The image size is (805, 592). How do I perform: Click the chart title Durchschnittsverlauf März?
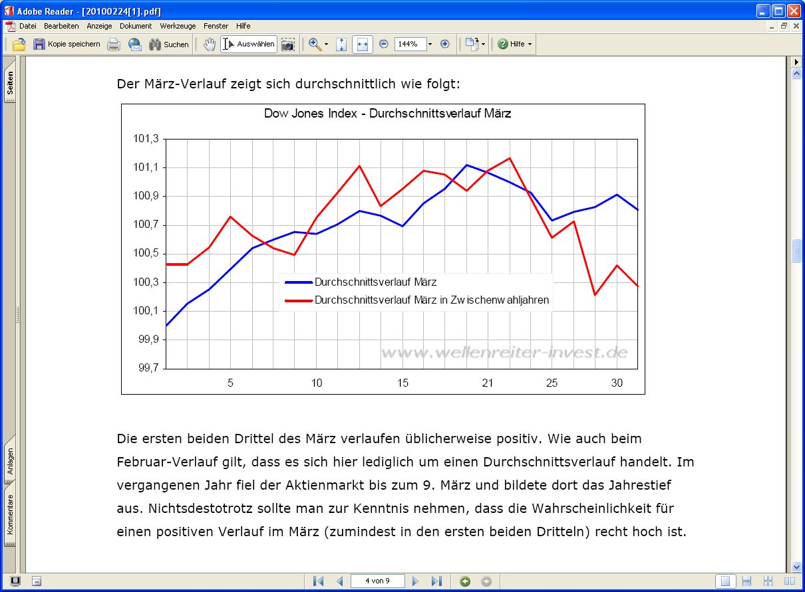[388, 114]
